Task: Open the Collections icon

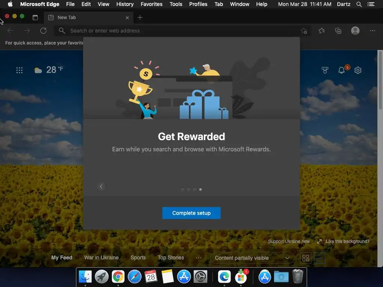Action: point(338,31)
